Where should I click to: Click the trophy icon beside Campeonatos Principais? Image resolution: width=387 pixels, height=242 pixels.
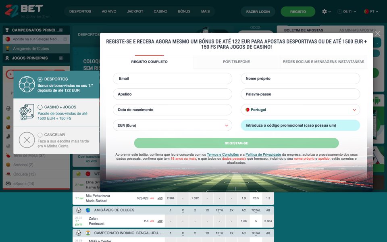pyautogui.click(x=7, y=30)
